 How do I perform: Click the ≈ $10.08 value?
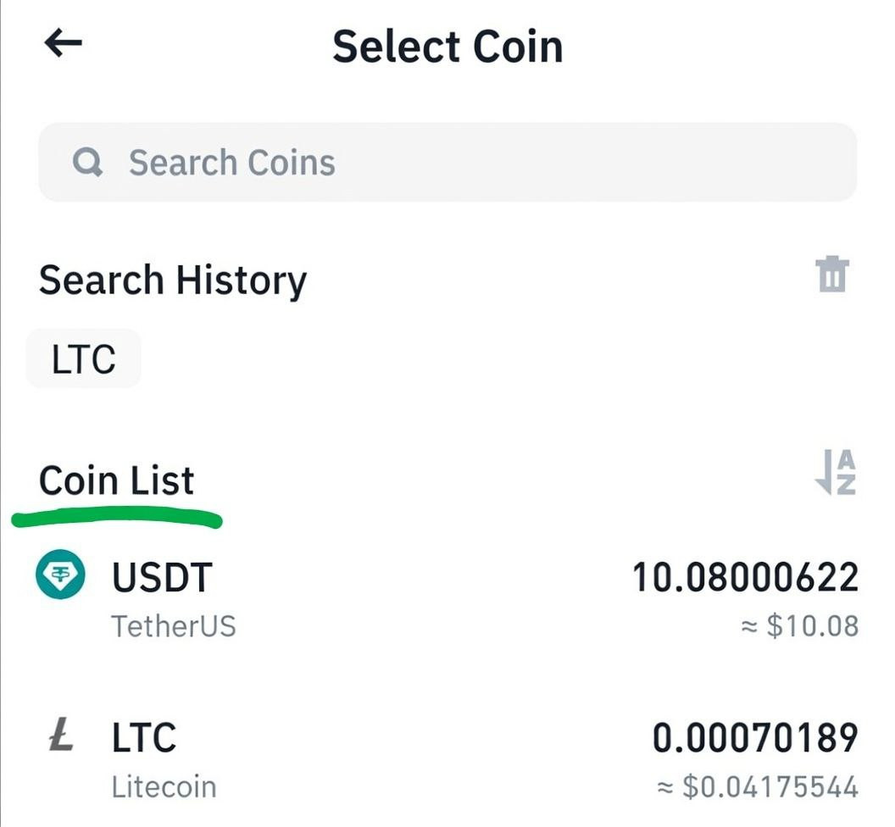[x=799, y=627]
